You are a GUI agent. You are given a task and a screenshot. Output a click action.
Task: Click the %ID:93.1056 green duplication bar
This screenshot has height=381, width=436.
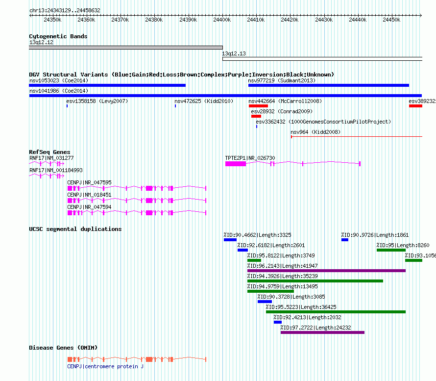coord(414,260)
